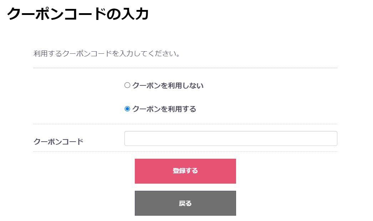Click the クーポンを利用する label text
This screenshot has height=221, width=373.
[164, 109]
